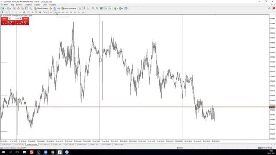Open the Справка menu

click(53, 5)
